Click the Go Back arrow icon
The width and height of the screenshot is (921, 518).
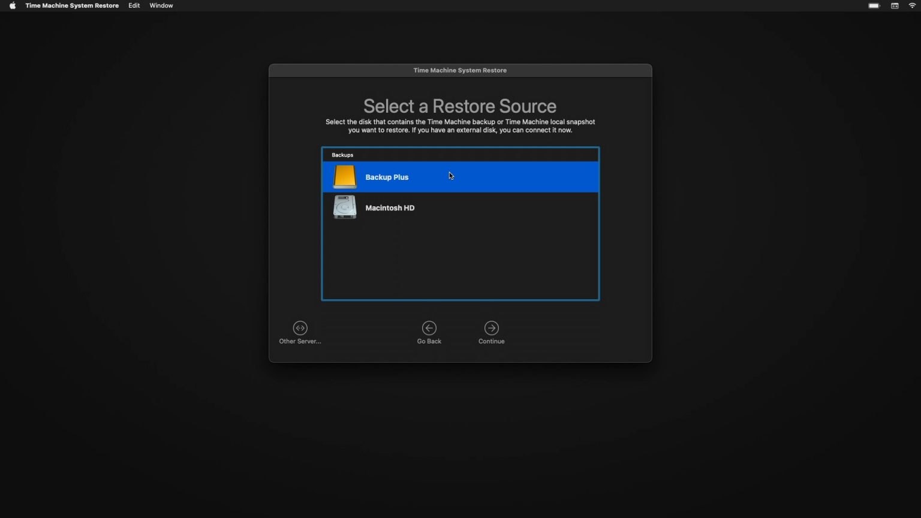pos(429,328)
